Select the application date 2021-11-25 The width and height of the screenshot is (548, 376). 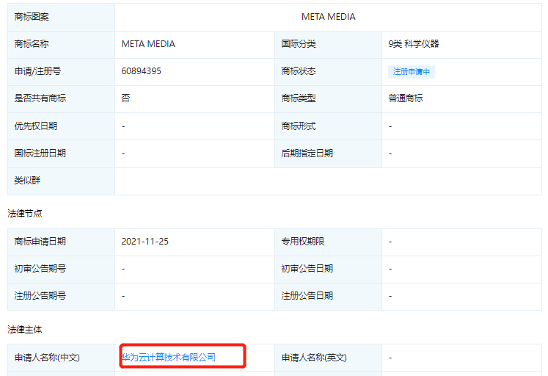145,242
